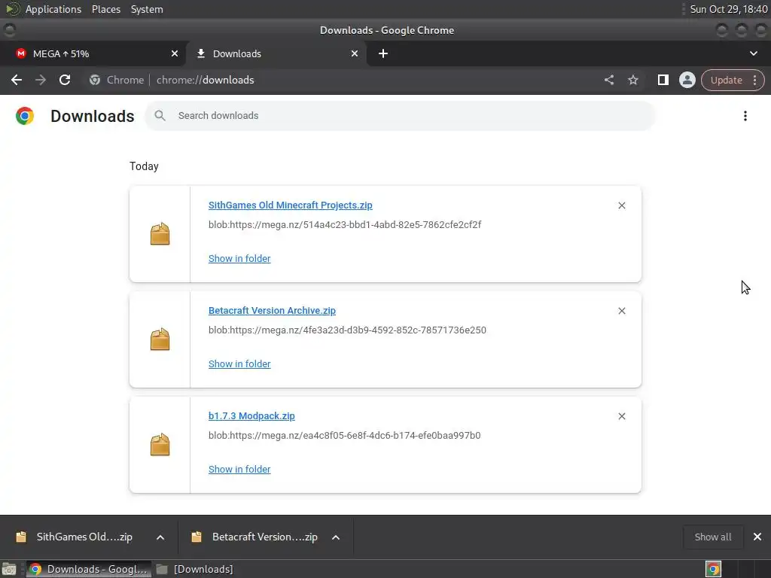This screenshot has height=578, width=771.
Task: Open the Downloads page more actions menu
Action: 745,116
